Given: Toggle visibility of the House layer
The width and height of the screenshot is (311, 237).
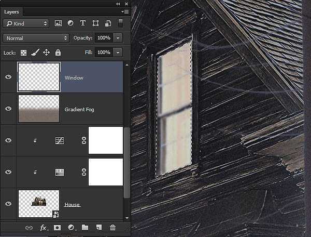Looking at the screenshot, I should point(8,204).
